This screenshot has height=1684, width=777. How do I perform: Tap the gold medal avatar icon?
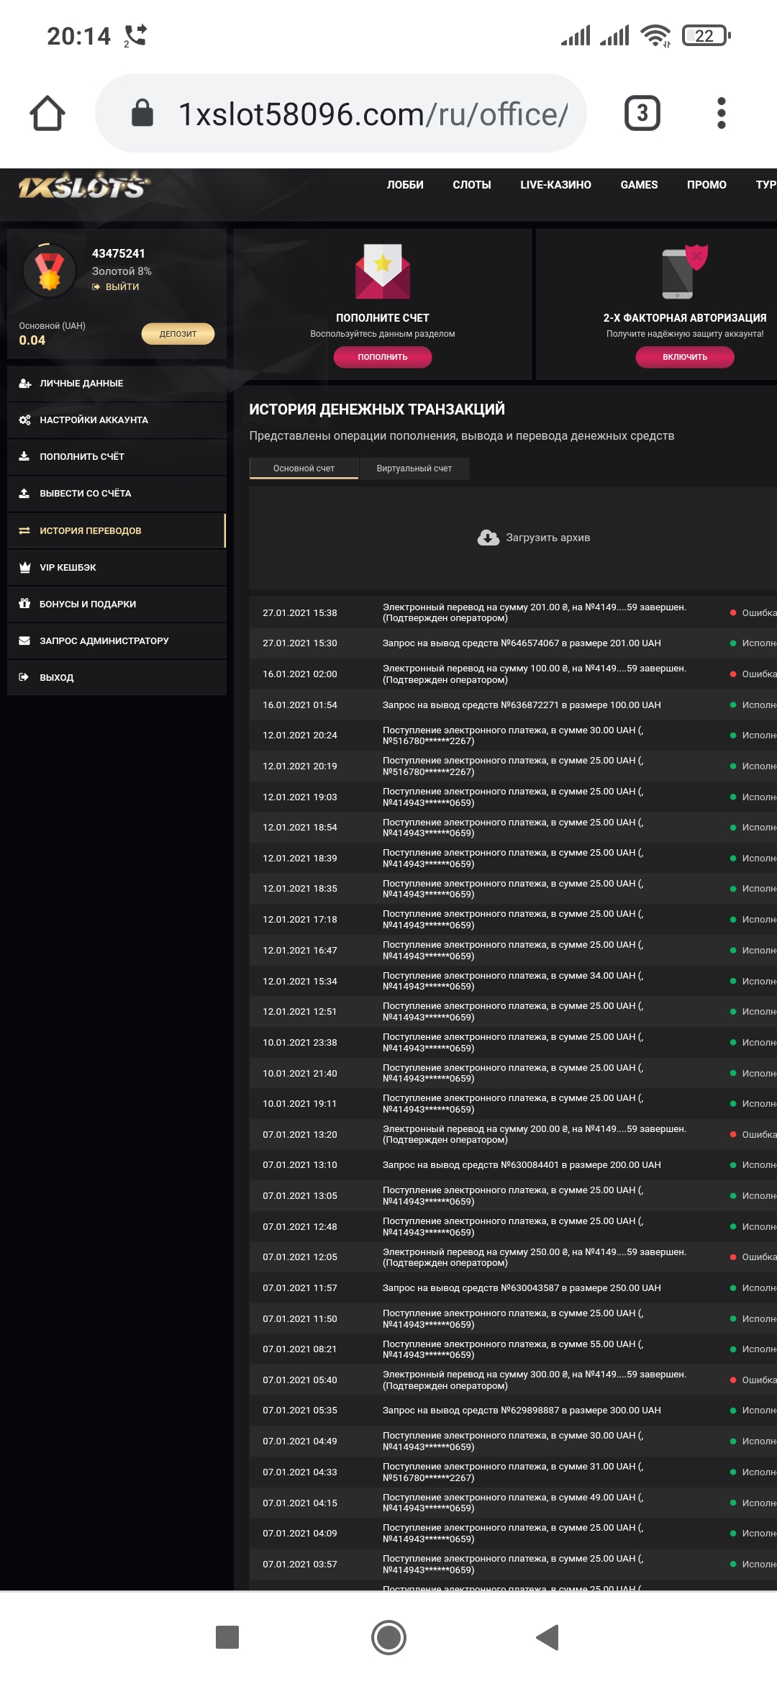pyautogui.click(x=50, y=271)
